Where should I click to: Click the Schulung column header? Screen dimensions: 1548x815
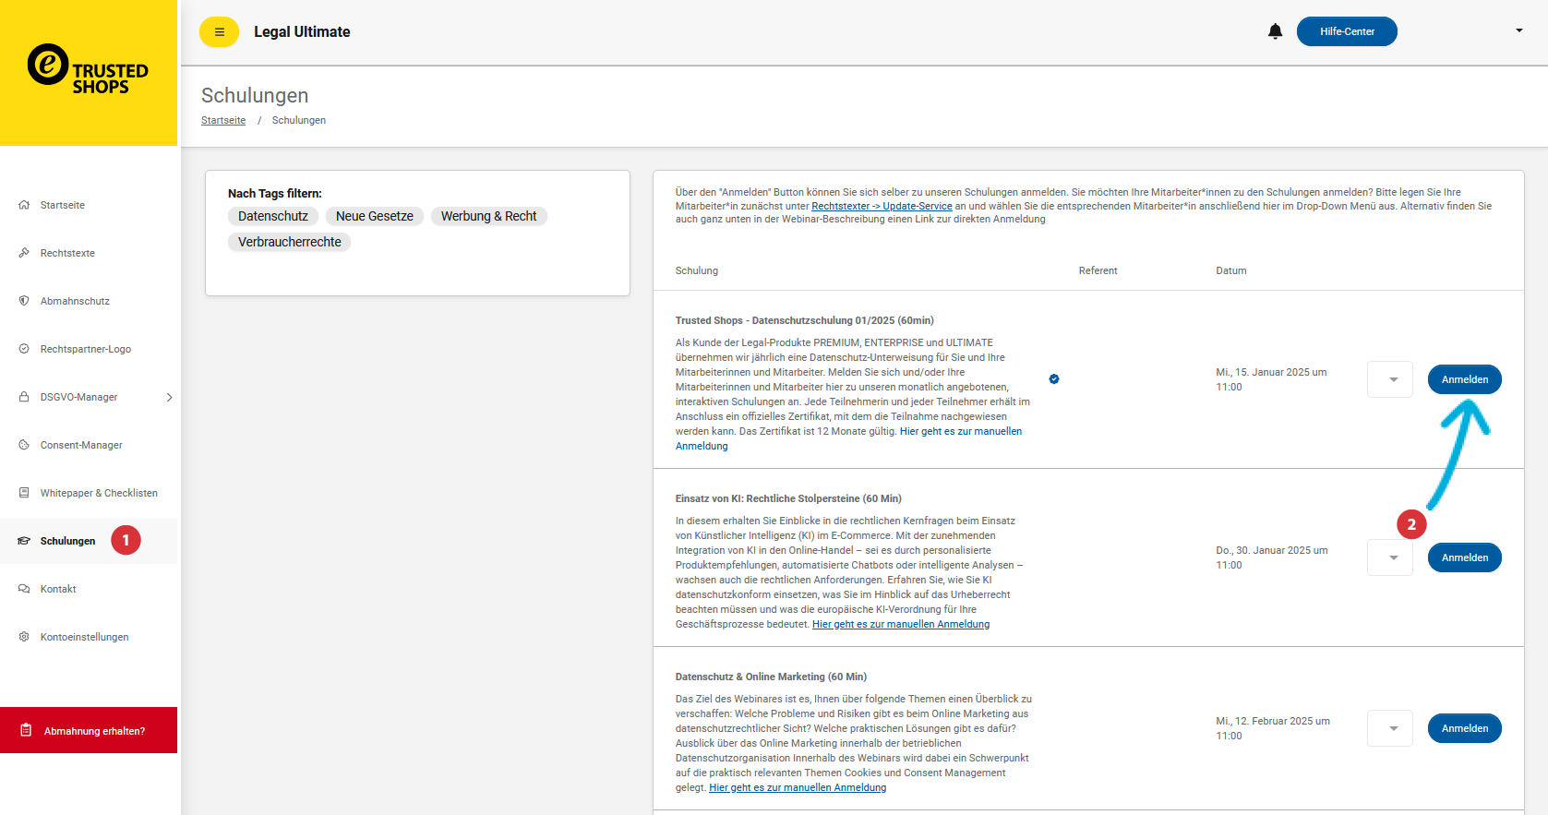coord(697,270)
